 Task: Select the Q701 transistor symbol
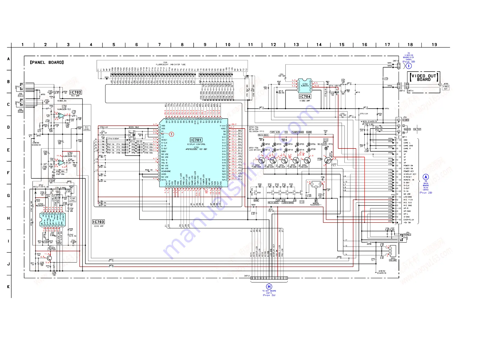(x=328, y=161)
